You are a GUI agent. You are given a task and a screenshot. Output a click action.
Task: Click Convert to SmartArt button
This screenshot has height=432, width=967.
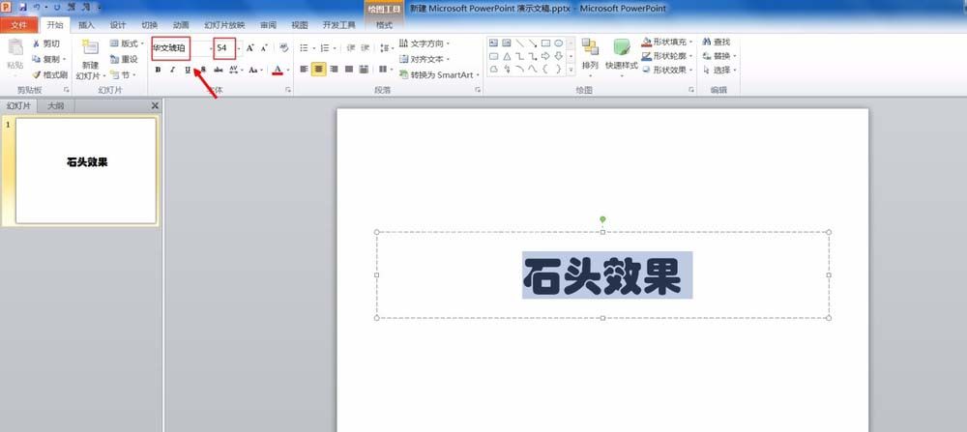[440, 74]
